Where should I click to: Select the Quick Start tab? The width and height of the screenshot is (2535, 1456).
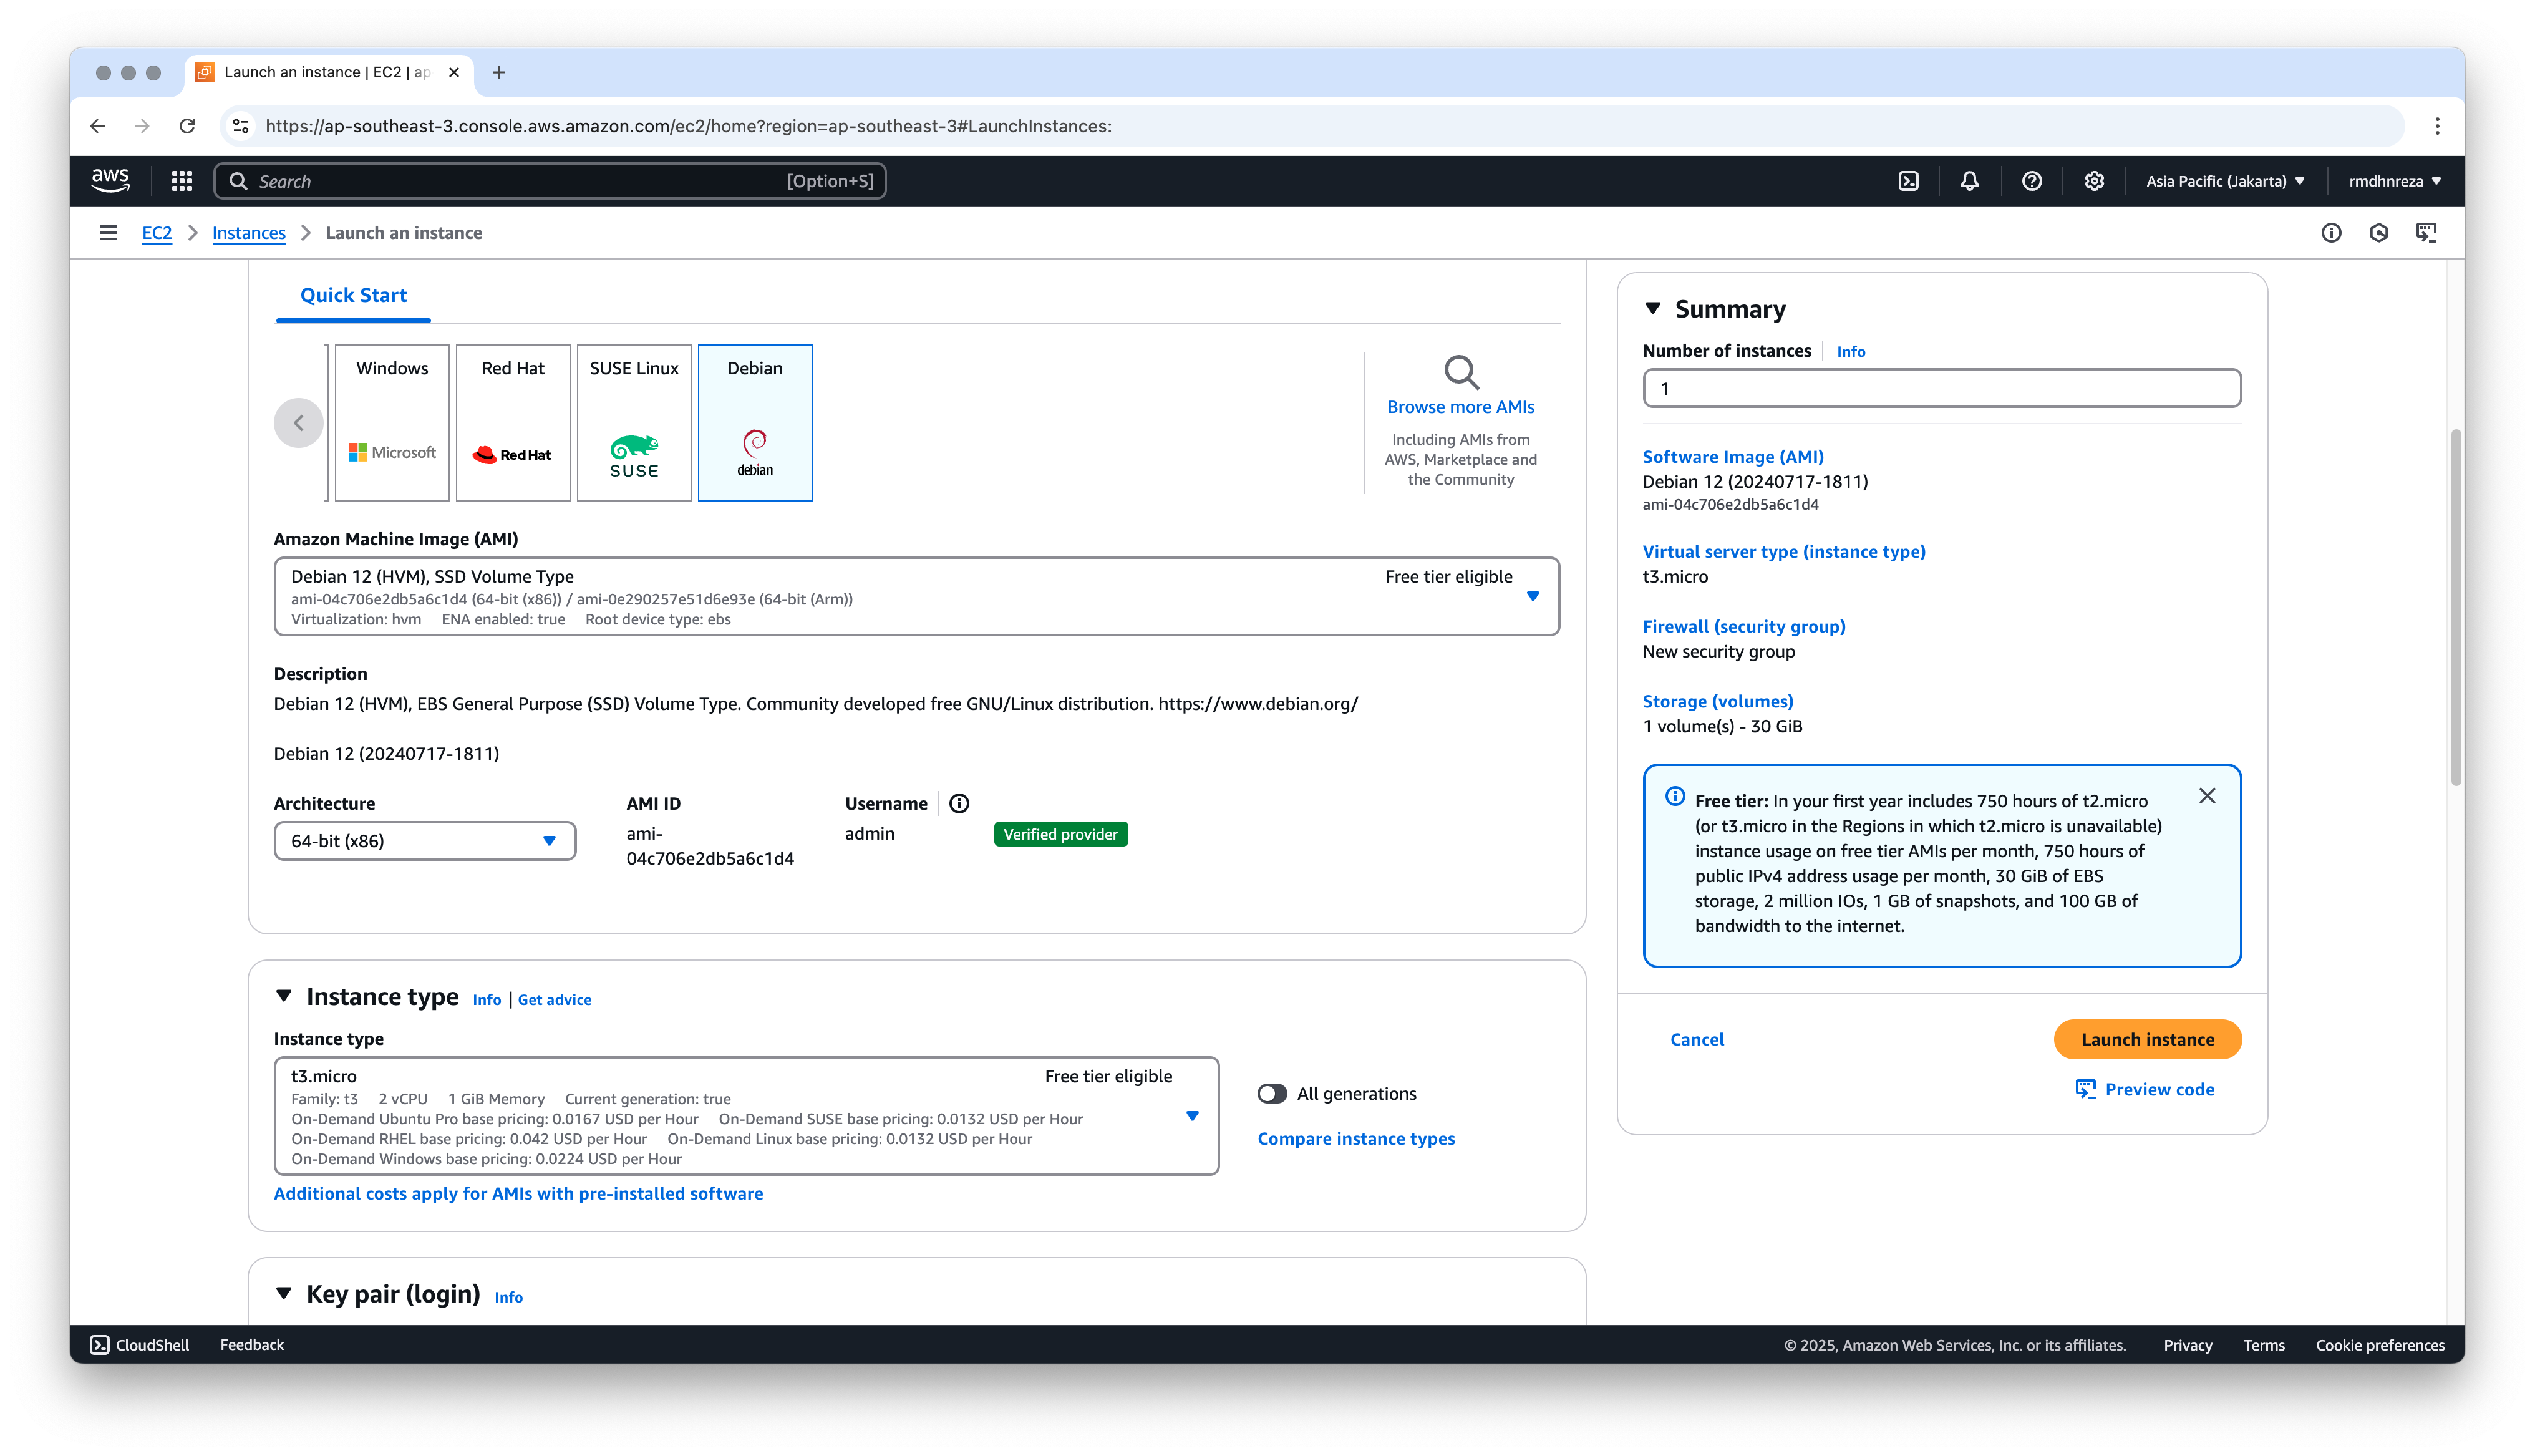click(353, 296)
